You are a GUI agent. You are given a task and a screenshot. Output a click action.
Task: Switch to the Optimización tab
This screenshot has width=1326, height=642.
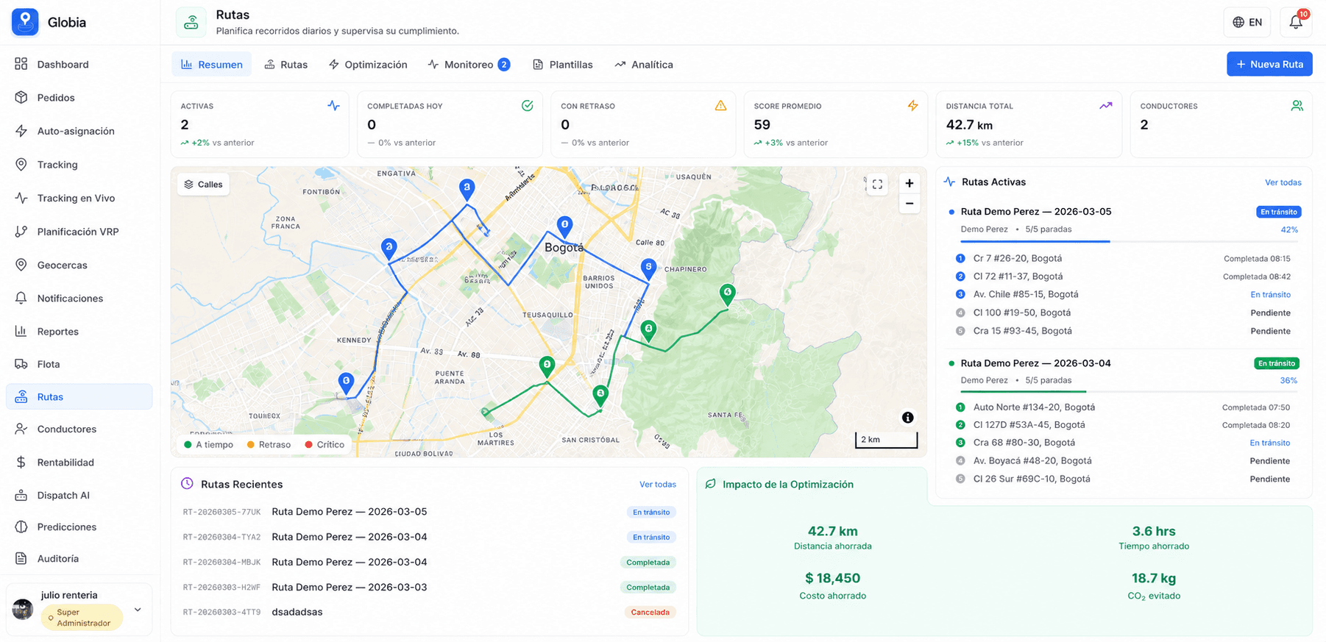pyautogui.click(x=368, y=65)
